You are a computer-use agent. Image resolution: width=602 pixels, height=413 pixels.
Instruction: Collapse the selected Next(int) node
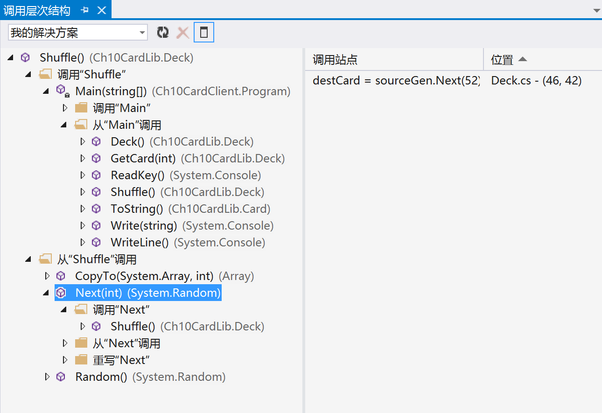(46, 293)
